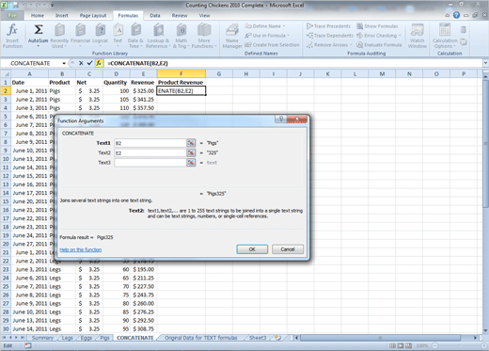Open the File tab
This screenshot has width=489, height=351.
12,15
